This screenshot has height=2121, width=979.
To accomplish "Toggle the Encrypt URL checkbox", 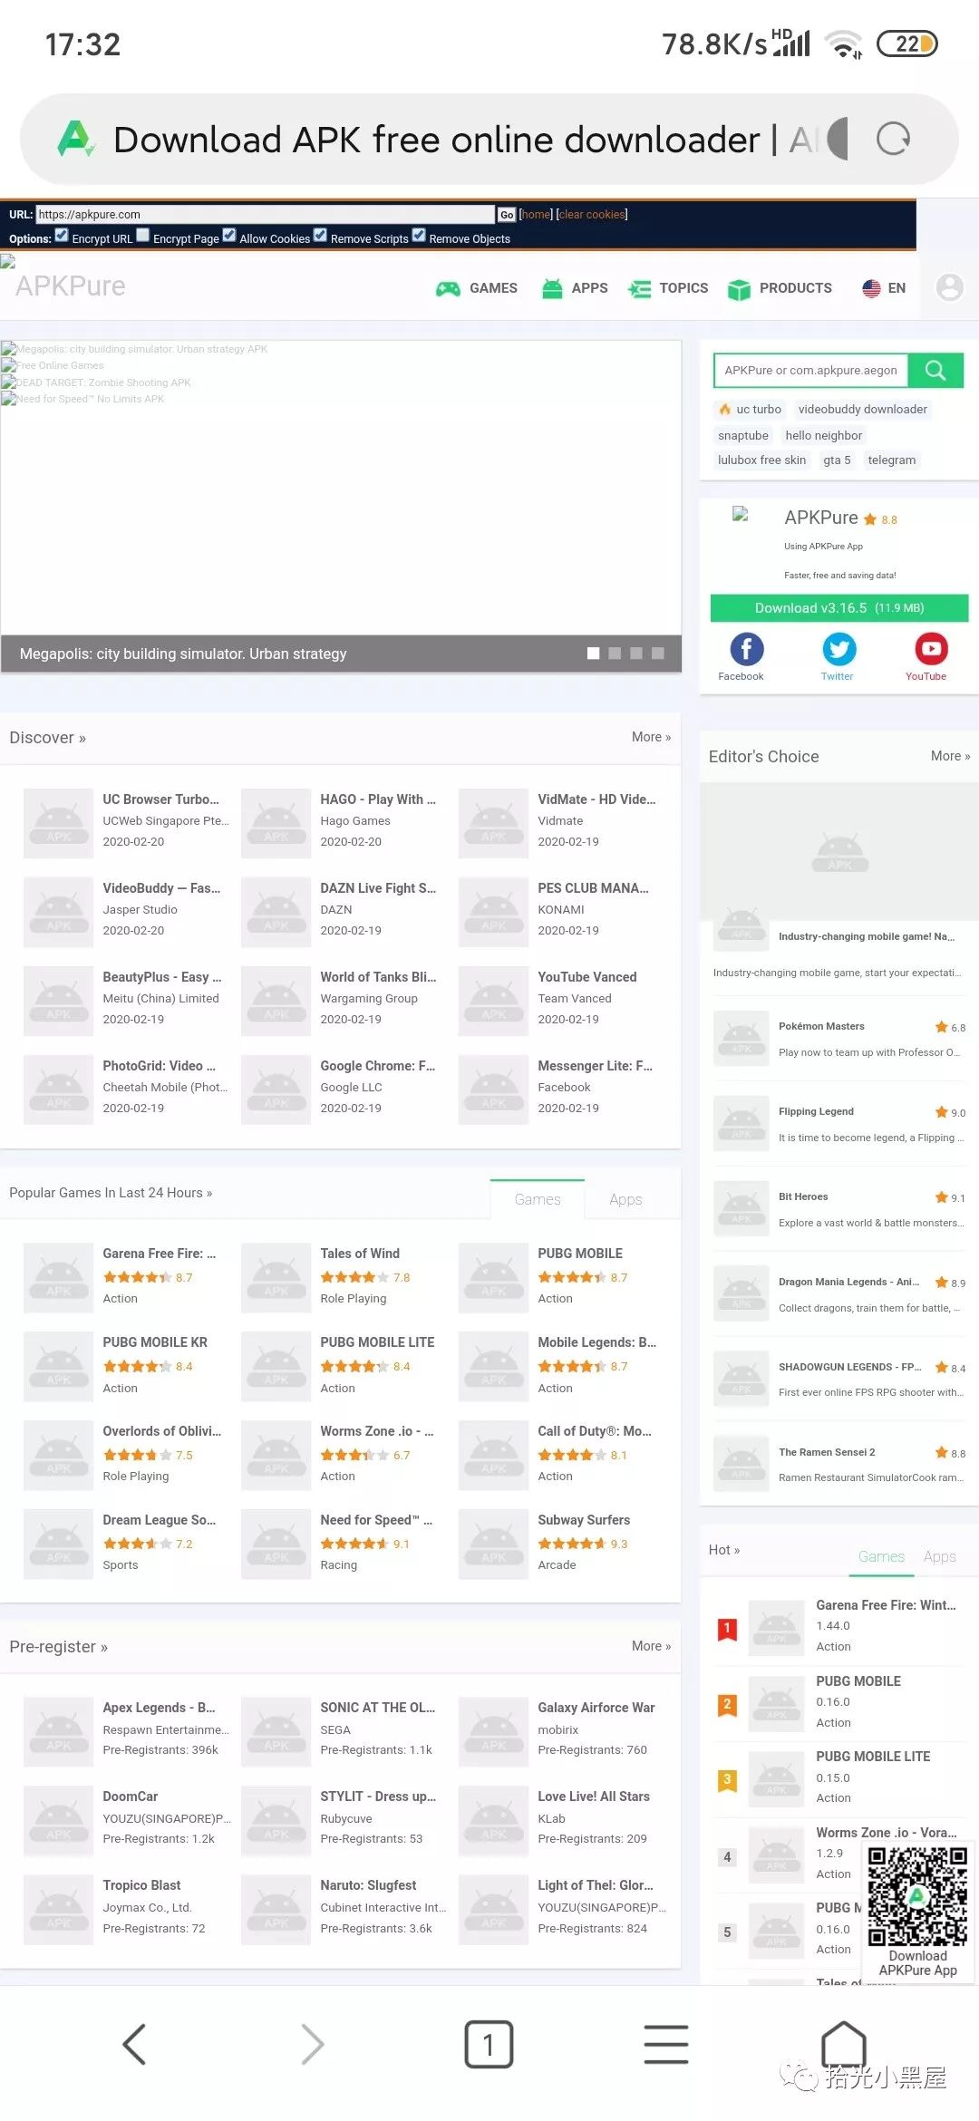I will tap(62, 235).
